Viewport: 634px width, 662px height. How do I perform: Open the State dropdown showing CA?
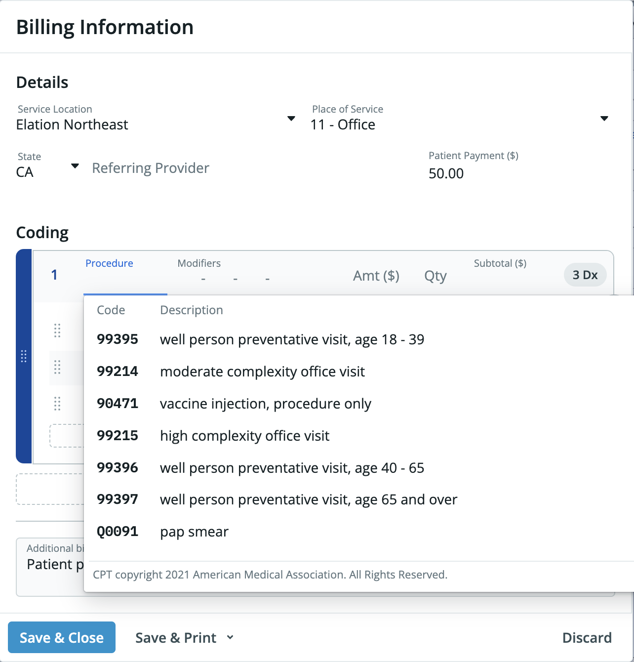[75, 166]
